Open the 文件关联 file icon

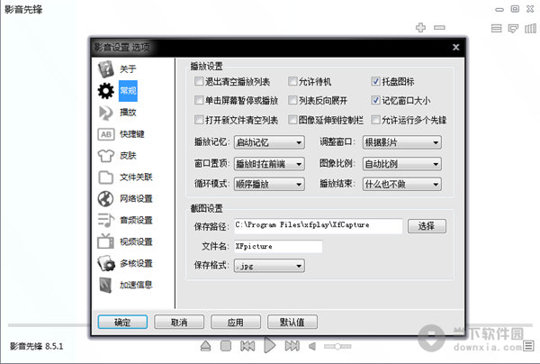point(105,177)
